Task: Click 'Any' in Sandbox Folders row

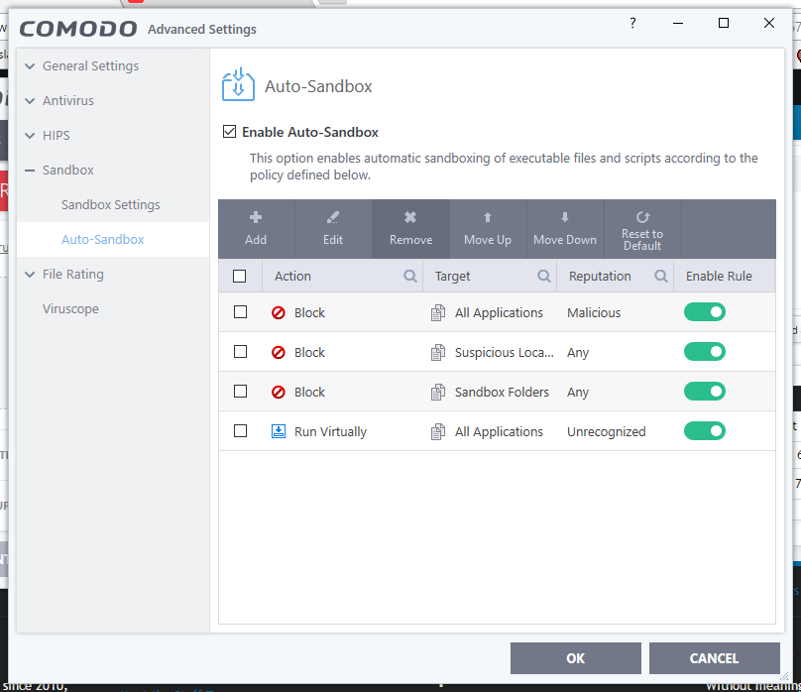Action: [x=578, y=393]
